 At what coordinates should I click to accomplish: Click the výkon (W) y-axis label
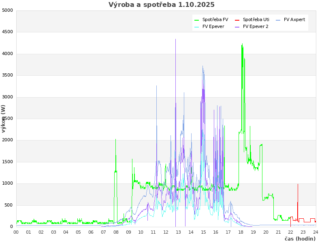4,119
